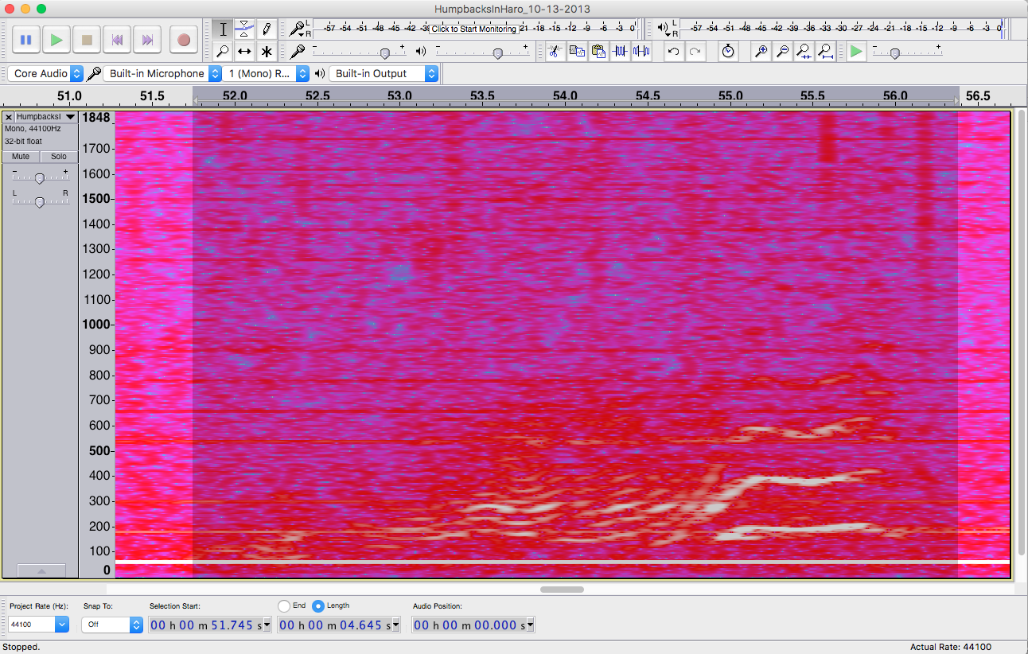Select the Length radio button

[318, 605]
